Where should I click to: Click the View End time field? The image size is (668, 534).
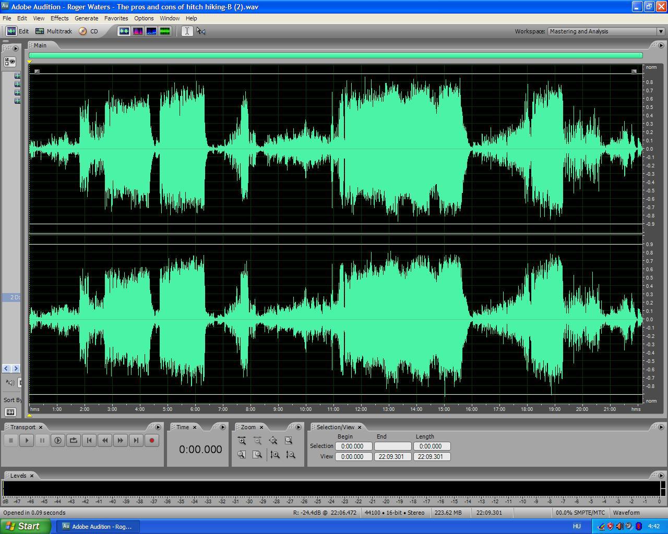point(392,457)
